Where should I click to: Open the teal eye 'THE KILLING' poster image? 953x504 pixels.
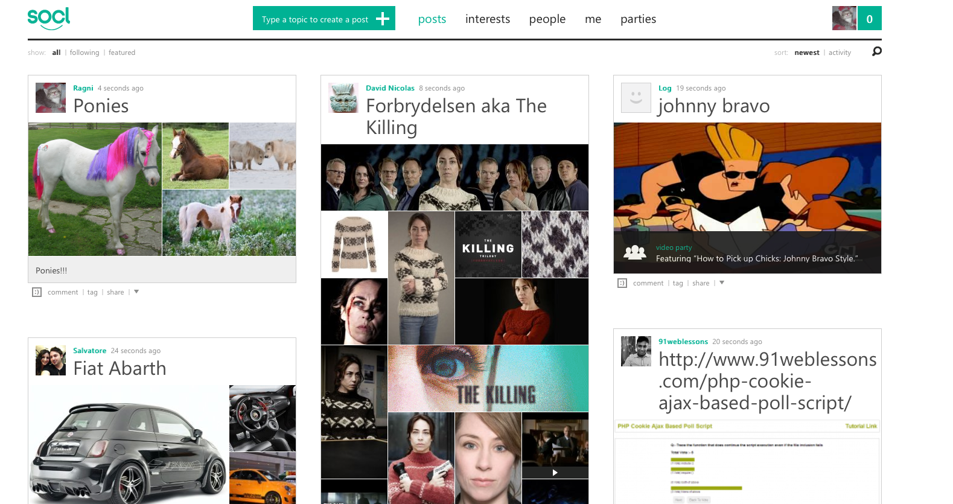(x=488, y=378)
